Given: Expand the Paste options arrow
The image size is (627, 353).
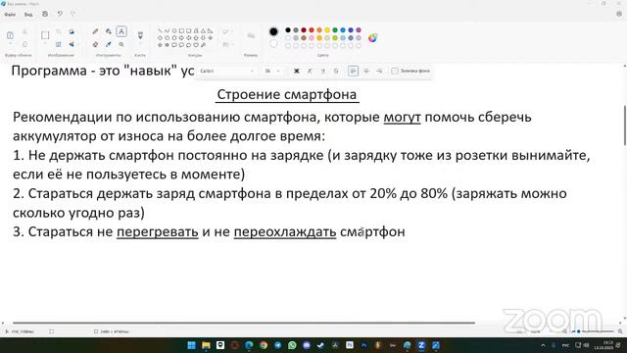Looking at the screenshot, I should 11,44.
